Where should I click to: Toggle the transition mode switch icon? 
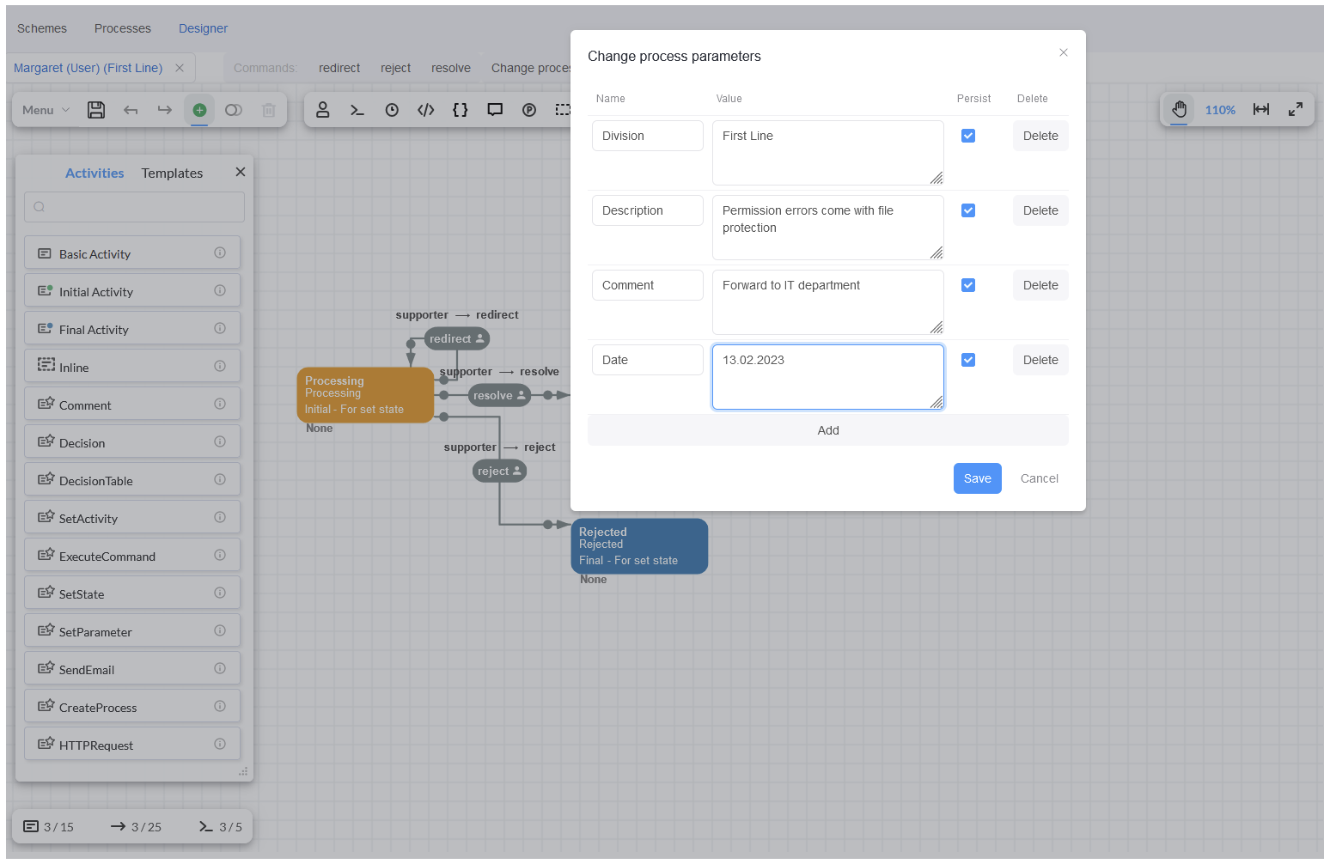click(234, 110)
